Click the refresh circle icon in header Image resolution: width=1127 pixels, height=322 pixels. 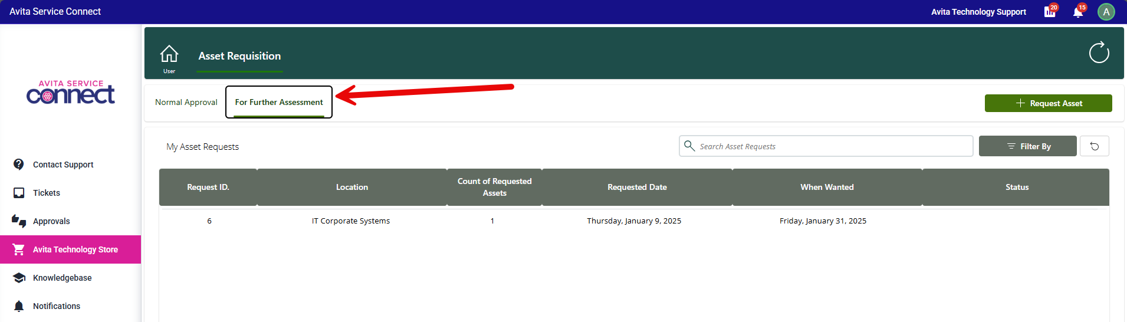tap(1099, 52)
